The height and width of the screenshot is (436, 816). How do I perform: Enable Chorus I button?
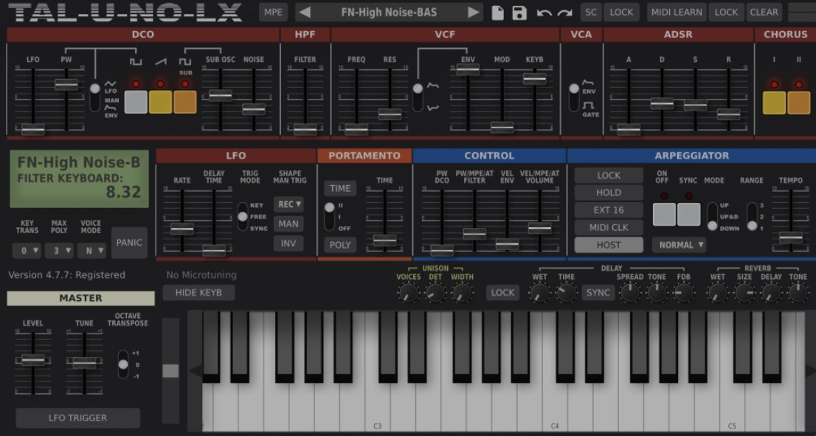[x=774, y=103]
